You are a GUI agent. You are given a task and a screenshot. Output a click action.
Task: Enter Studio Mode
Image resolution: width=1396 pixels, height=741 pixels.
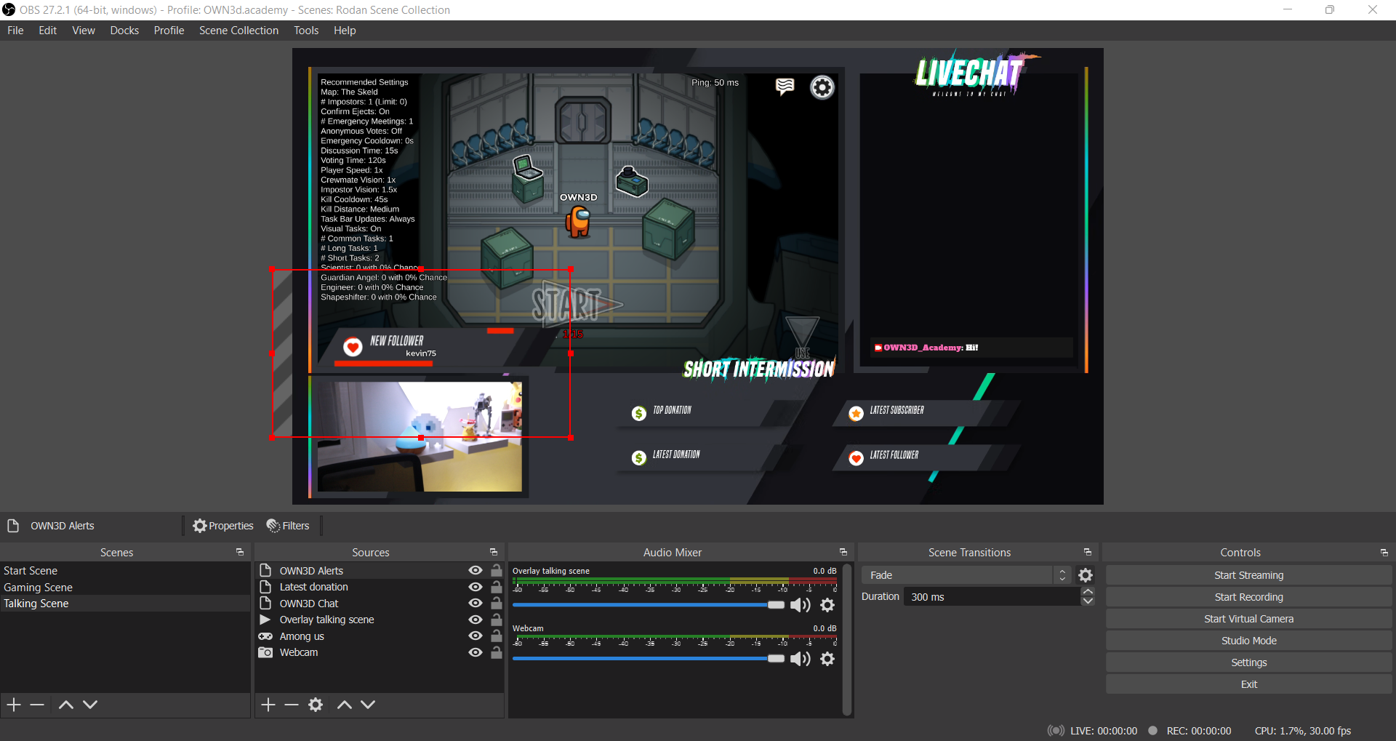[x=1248, y=641]
